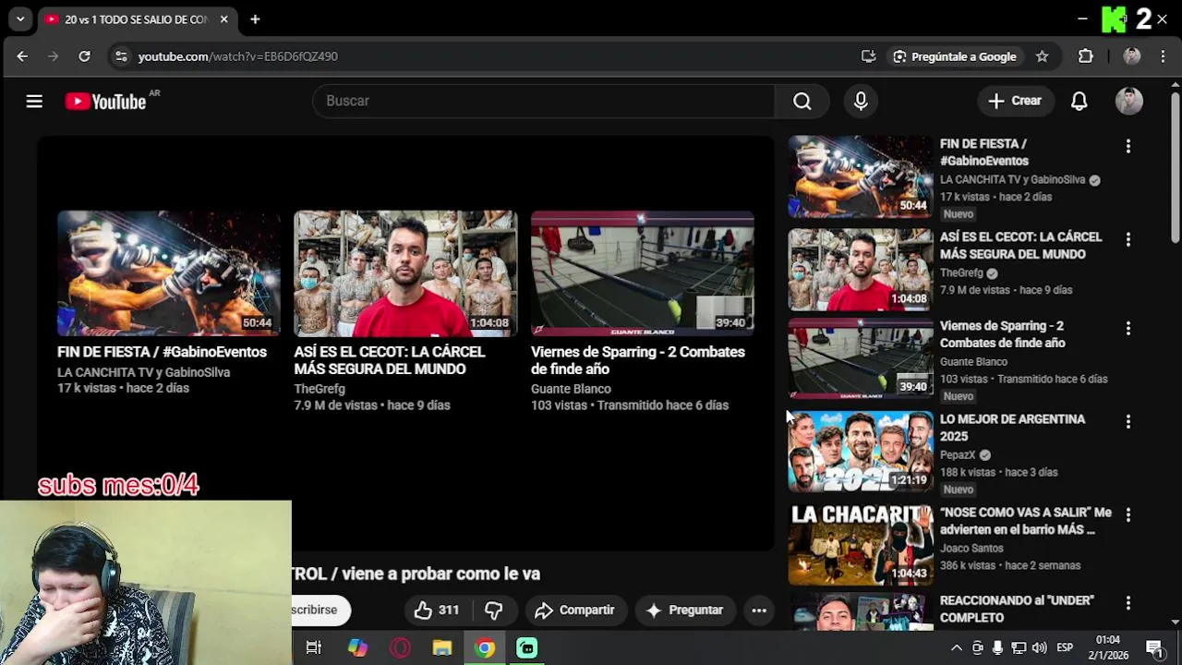Screen dimensions: 1182x665
Task: Open Opera browser from the taskbar
Action: tap(400, 647)
